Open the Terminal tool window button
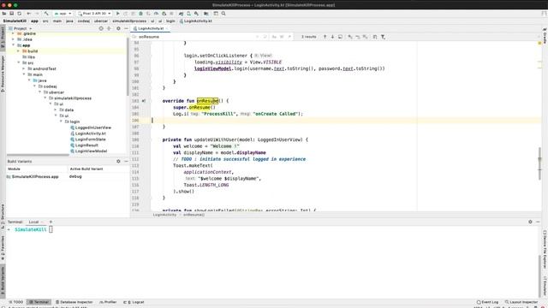The width and height of the screenshot is (548, 308). (x=39, y=302)
